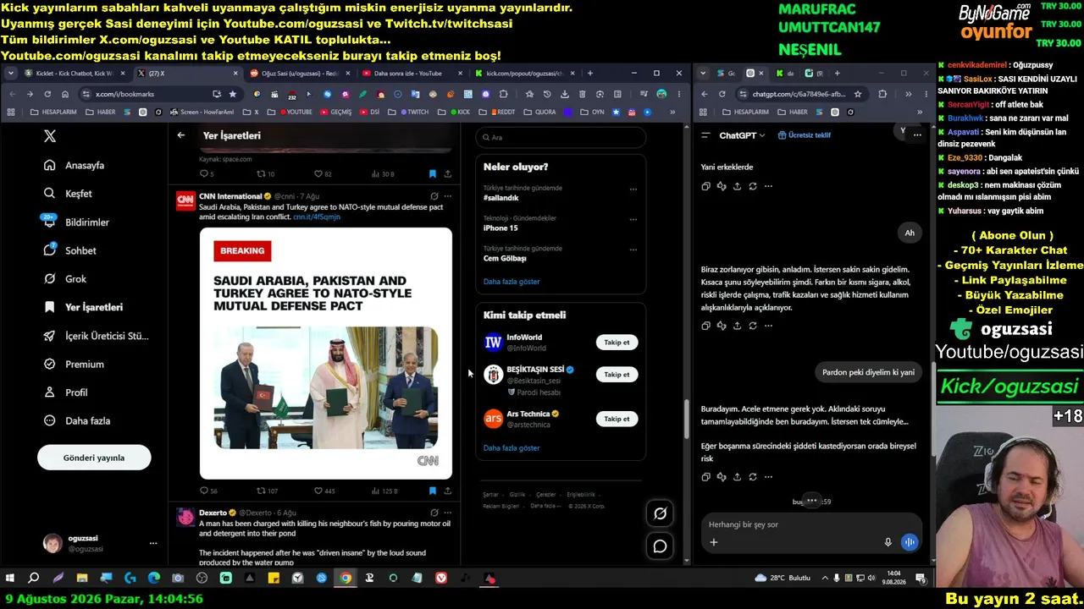Bookmark page star in X browser window

pyautogui.click(x=232, y=94)
